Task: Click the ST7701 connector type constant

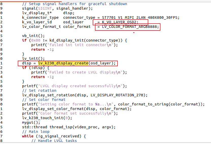Action: [x=140, y=18]
